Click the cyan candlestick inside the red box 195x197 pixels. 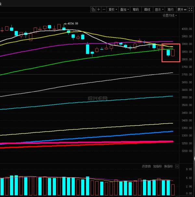coord(168,52)
